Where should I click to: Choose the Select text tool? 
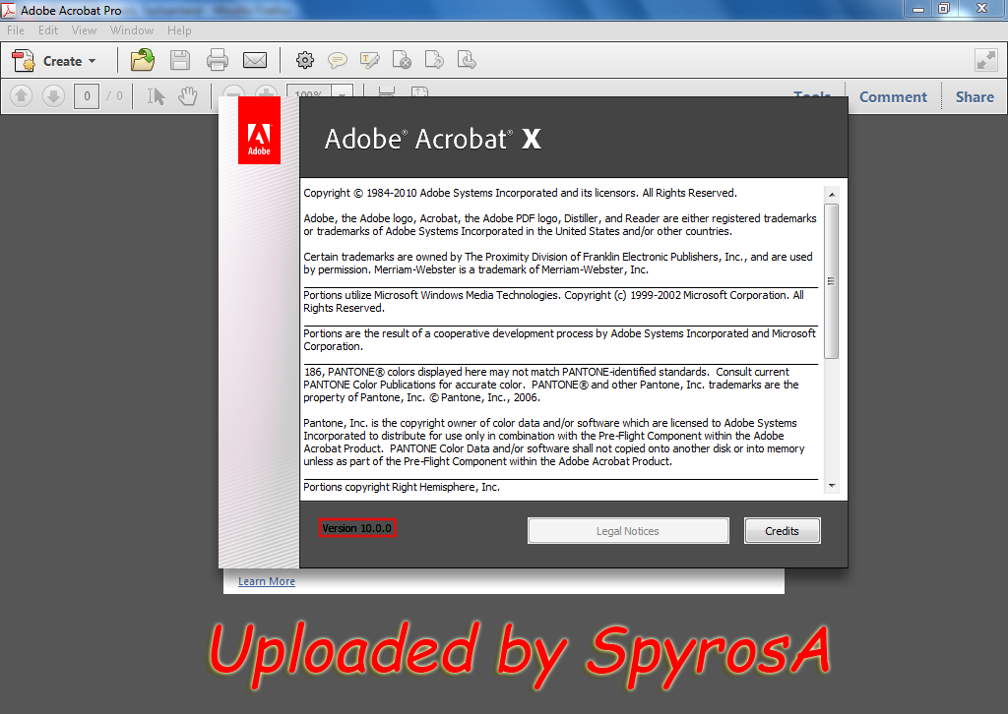point(156,96)
